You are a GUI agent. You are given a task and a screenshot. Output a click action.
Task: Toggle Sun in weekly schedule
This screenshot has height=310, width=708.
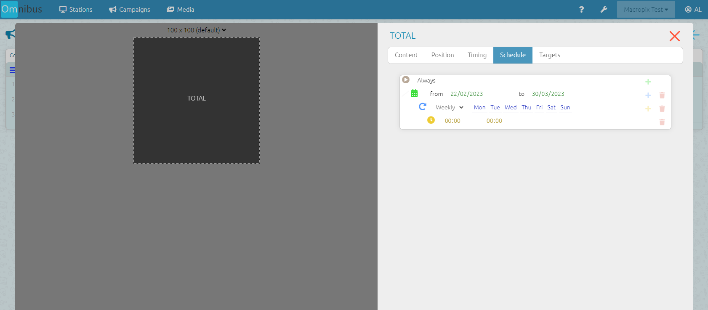click(x=565, y=108)
